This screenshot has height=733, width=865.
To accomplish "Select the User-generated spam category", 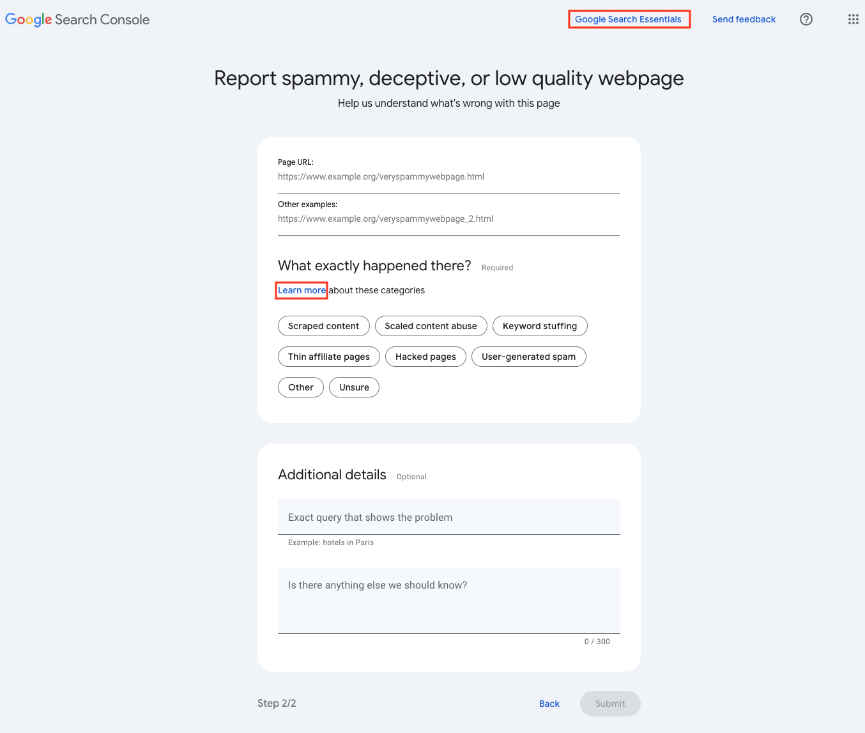I will click(528, 357).
